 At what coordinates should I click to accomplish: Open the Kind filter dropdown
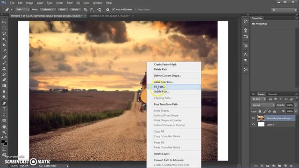click(259, 99)
